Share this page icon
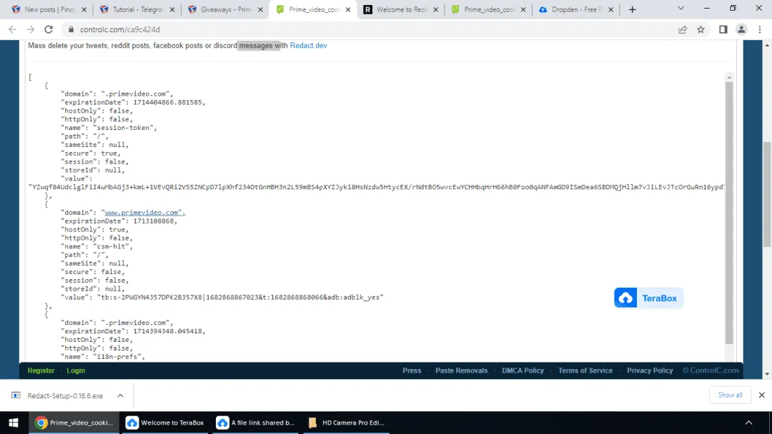 click(x=683, y=29)
